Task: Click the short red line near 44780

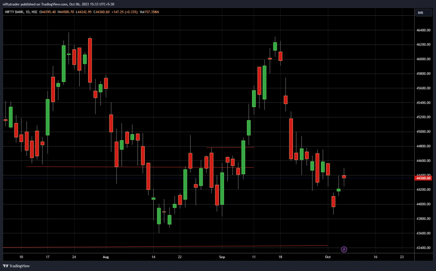Action: (230, 147)
